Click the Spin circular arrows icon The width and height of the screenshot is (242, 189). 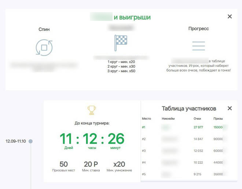point(44,47)
